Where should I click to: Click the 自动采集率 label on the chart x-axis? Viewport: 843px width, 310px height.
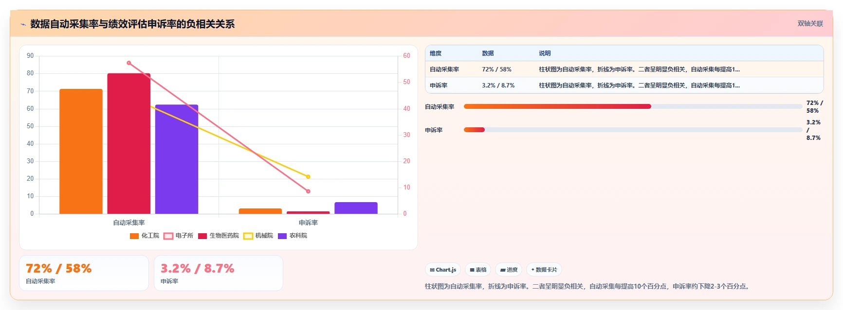[x=129, y=223]
